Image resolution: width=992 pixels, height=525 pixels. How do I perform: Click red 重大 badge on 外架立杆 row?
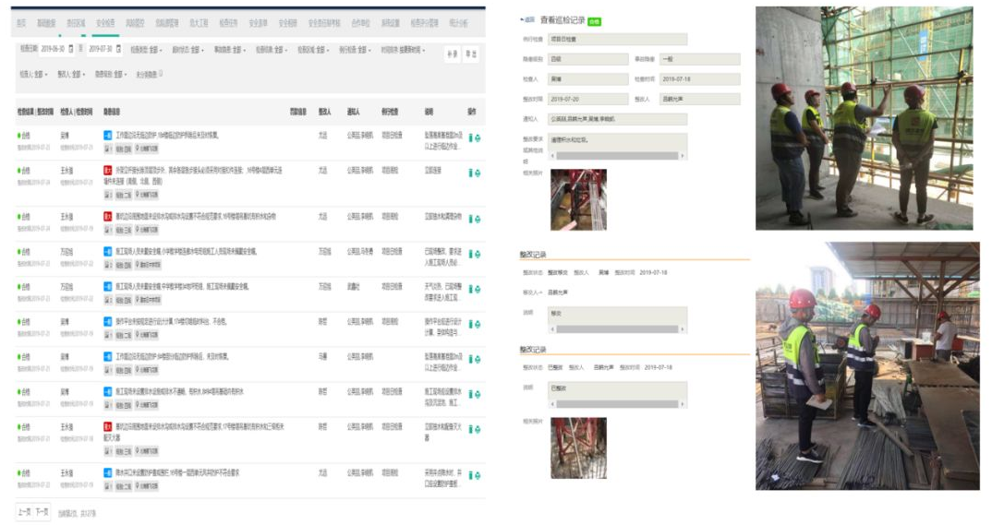tap(108, 170)
